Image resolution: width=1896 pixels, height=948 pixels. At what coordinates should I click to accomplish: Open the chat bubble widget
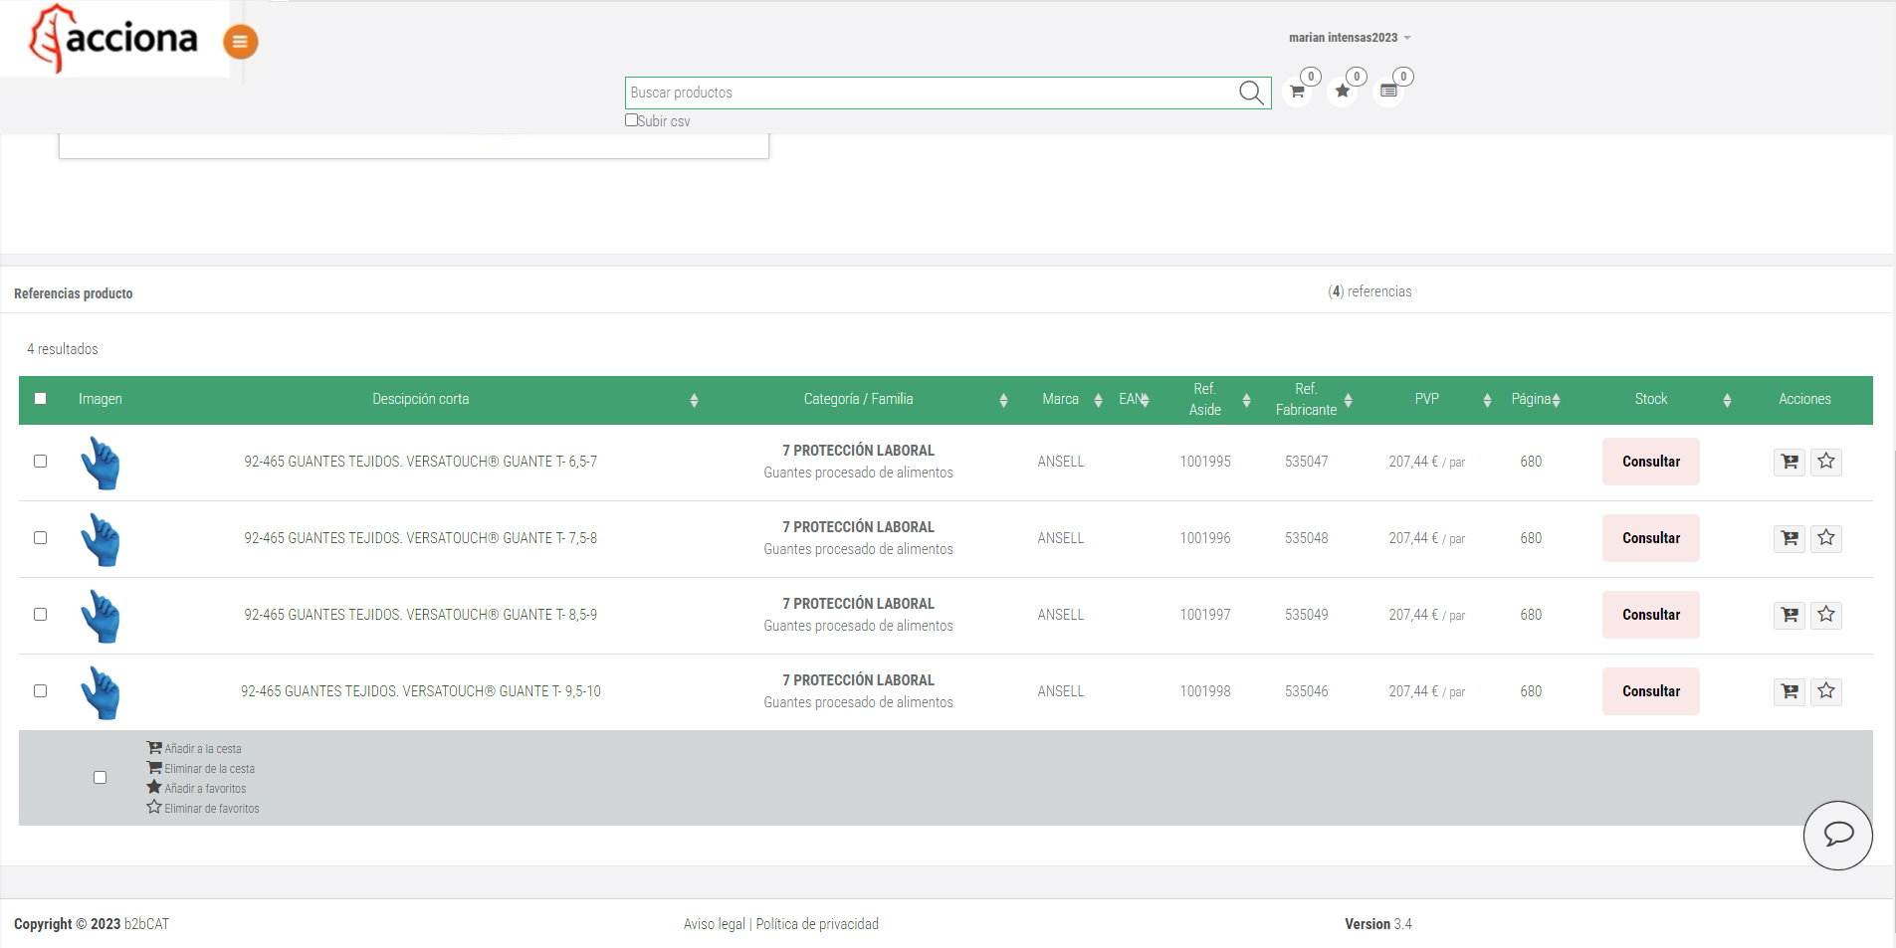click(1837, 835)
